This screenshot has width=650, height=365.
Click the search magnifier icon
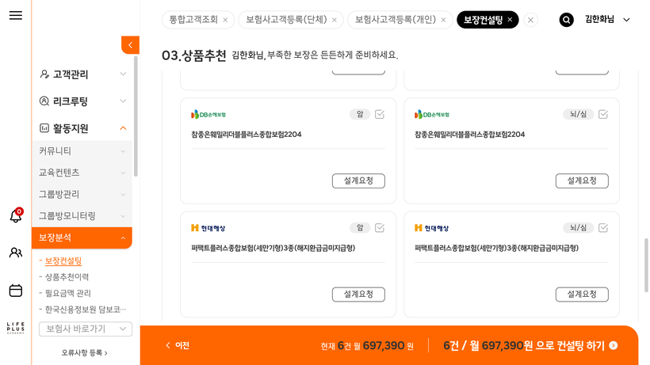(566, 20)
